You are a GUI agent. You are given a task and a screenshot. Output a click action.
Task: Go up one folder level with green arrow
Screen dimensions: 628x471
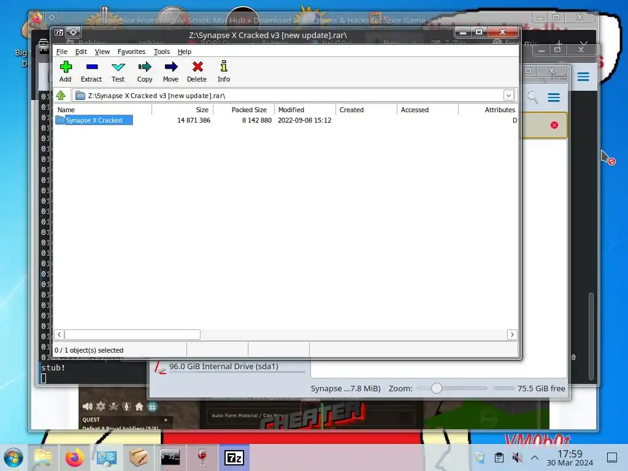[61, 95]
